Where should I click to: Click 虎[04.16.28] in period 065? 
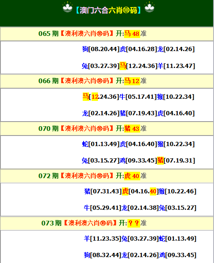[x=138, y=49]
